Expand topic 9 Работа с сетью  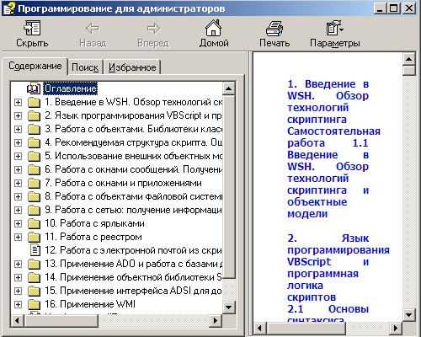pyautogui.click(x=18, y=210)
